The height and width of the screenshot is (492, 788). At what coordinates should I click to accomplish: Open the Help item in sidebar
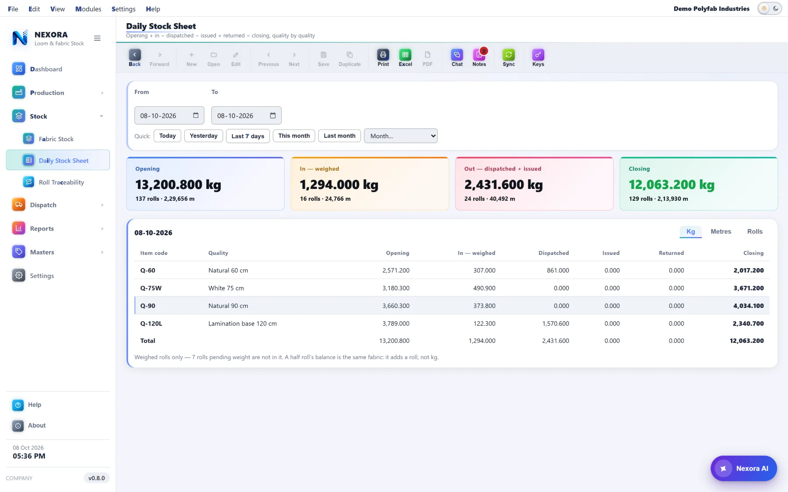[x=58, y=405]
